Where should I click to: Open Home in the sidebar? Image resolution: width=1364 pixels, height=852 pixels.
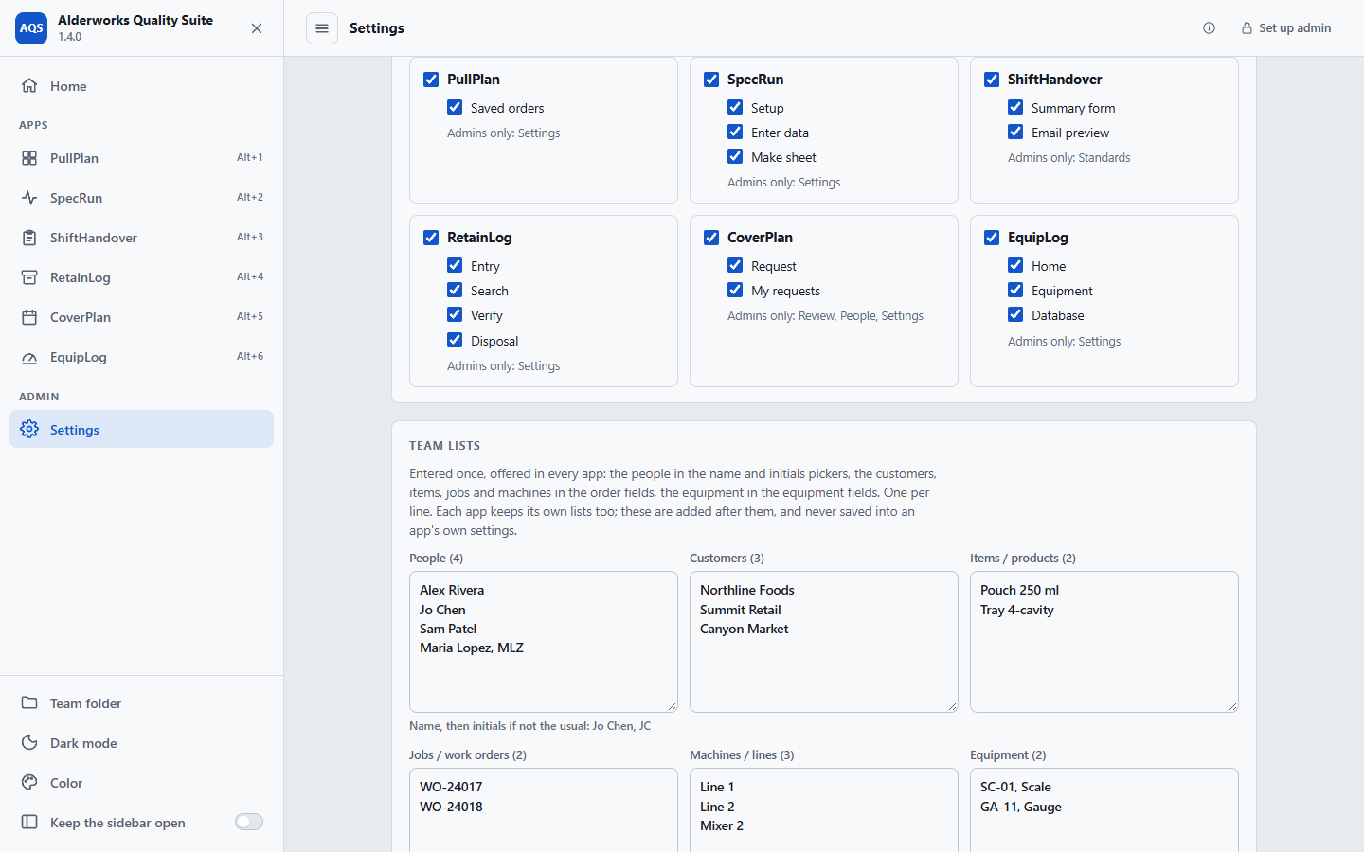point(141,86)
